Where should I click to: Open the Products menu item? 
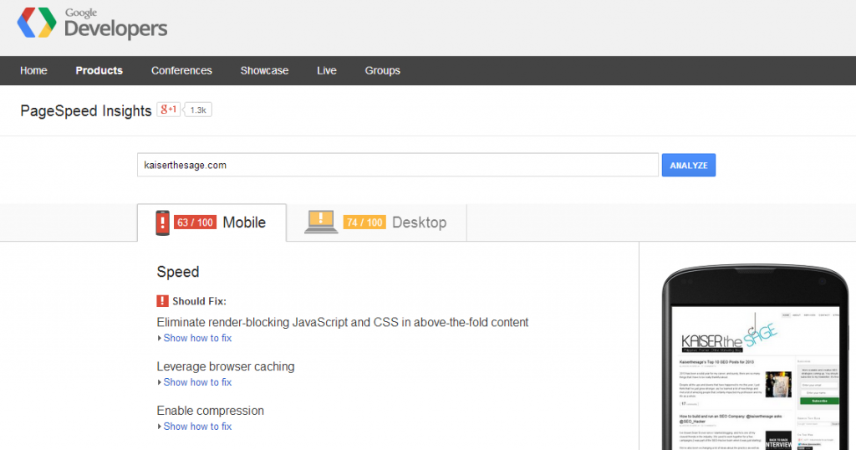point(99,70)
